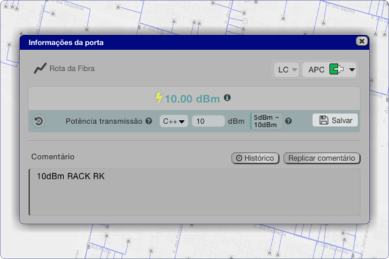
Task: Click the clock icon in Histórico
Action: pos(239,158)
